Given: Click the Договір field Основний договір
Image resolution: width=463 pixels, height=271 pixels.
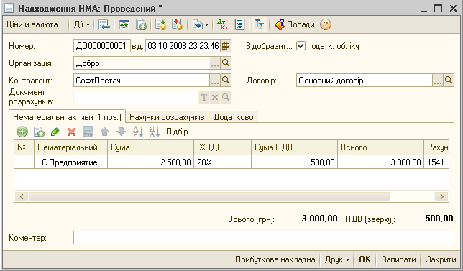Looking at the screenshot, I should pyautogui.click(x=365, y=80).
